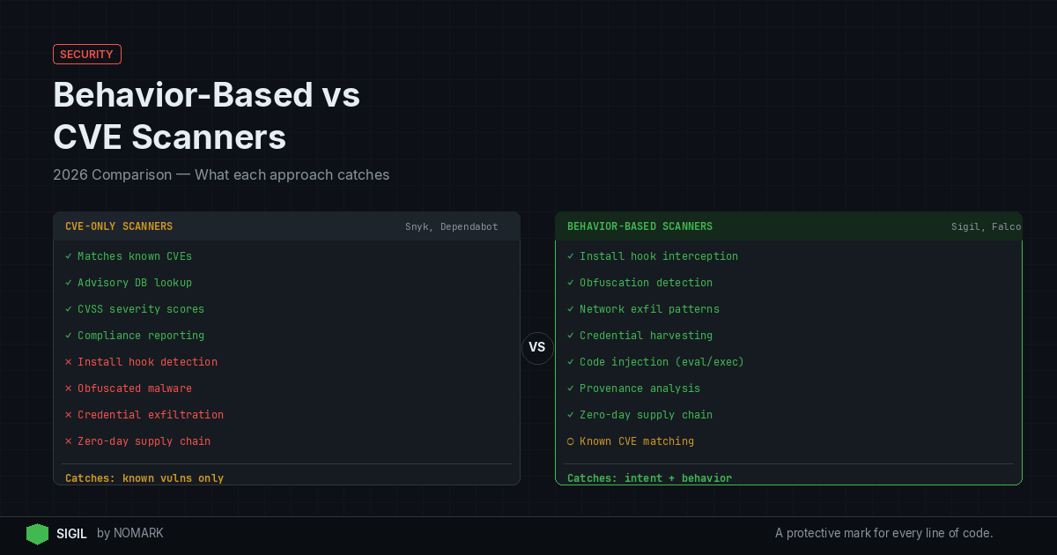Click the X mark beside Credential exfiltration
This screenshot has width=1057, height=555.
(69, 415)
